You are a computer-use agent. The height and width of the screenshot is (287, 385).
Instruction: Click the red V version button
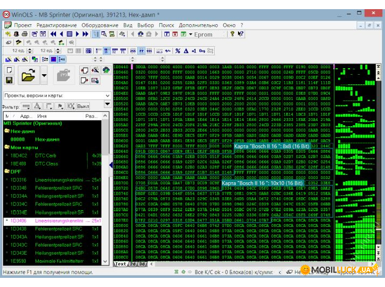point(175,34)
